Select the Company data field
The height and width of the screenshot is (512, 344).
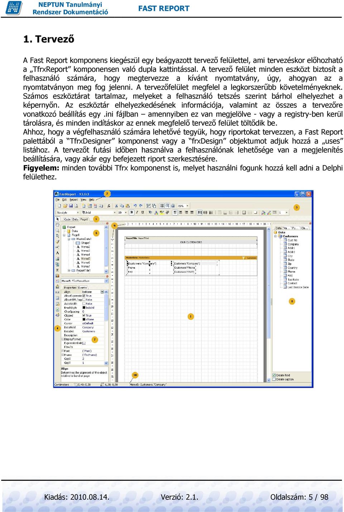(x=293, y=244)
